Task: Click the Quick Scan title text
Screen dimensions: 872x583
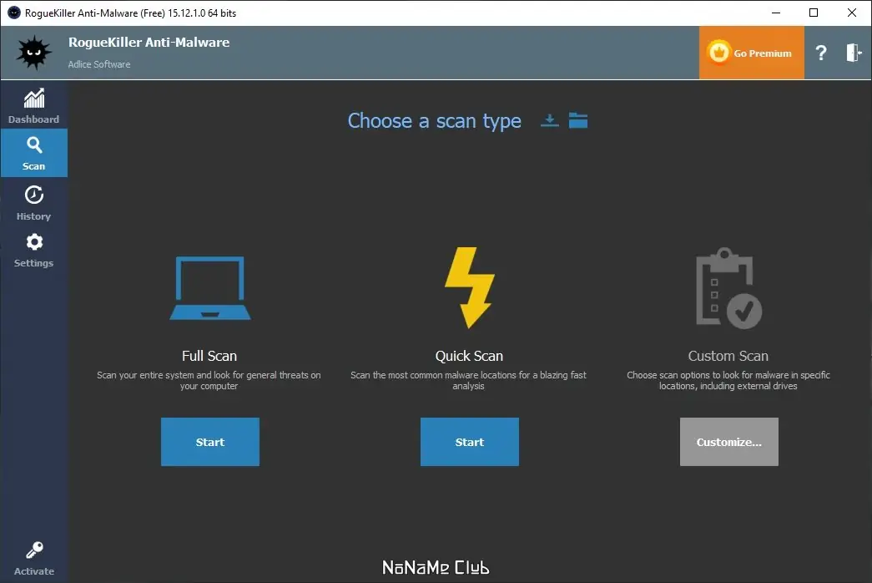Action: tap(469, 356)
